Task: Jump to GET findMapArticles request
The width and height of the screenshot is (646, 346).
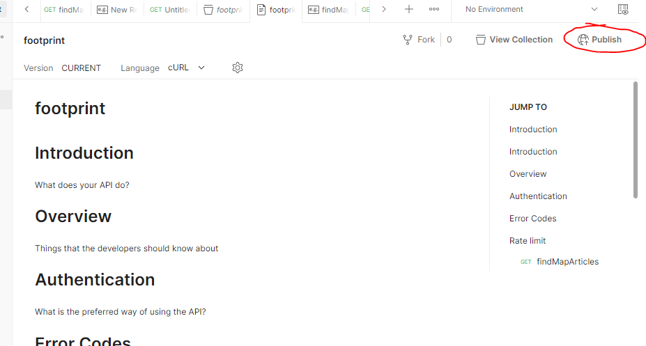Action: tap(560, 262)
